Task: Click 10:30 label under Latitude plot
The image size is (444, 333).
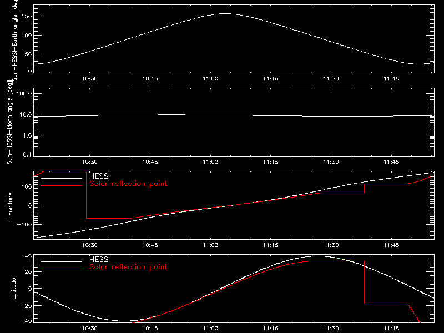Action: [89, 329]
